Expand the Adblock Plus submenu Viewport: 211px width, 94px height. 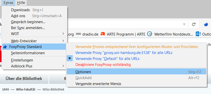34,66
